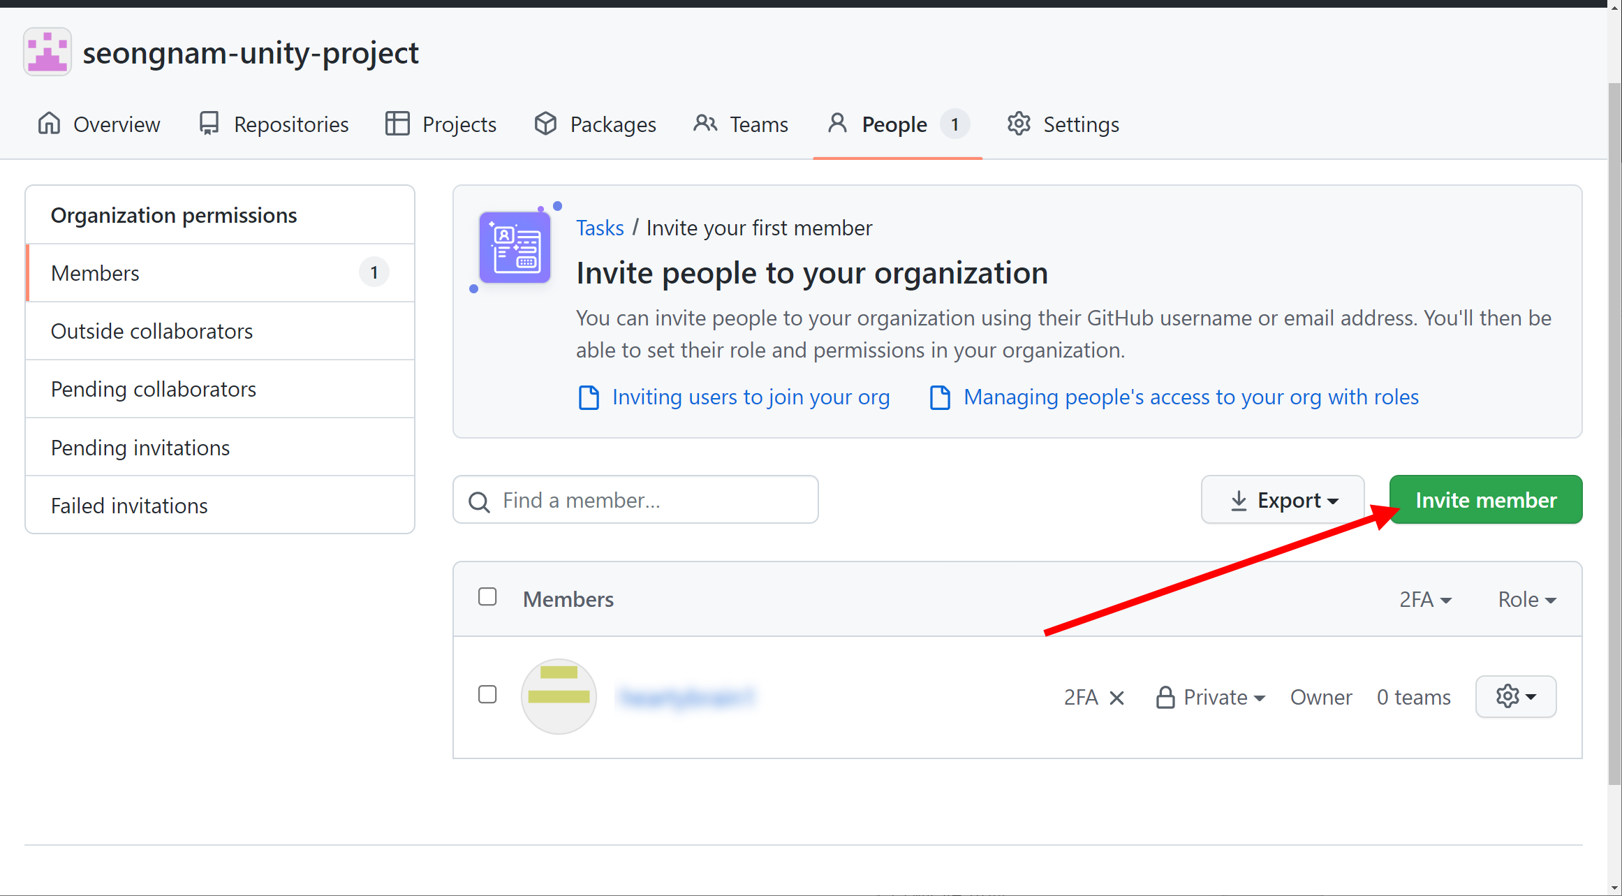Select Outside collaborators in sidebar

(152, 331)
